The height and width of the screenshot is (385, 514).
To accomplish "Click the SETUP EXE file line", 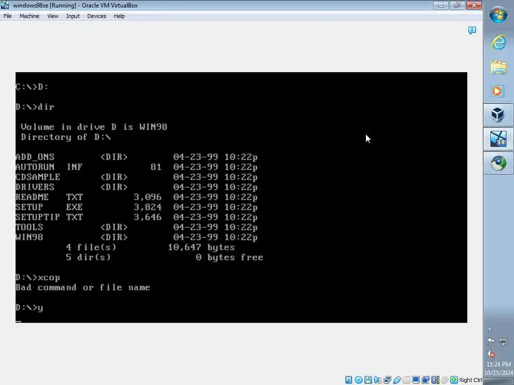I will pyautogui.click(x=137, y=207).
